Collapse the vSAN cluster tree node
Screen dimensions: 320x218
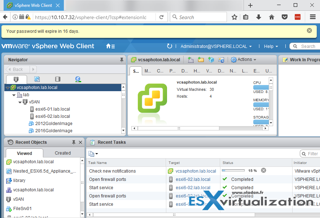point(20,102)
